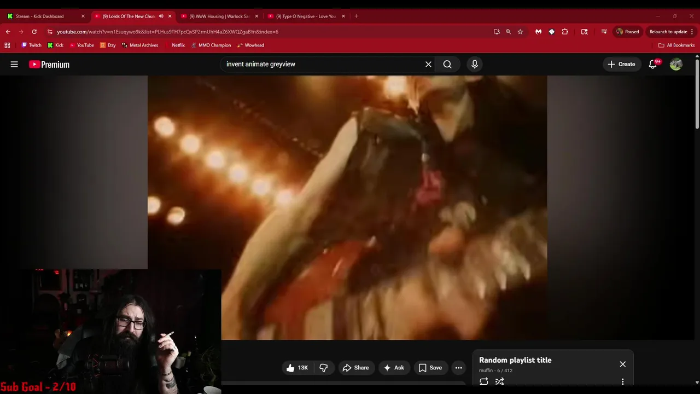Image resolution: width=700 pixels, height=394 pixels.
Task: Open YouTube notifications bell
Action: click(653, 64)
